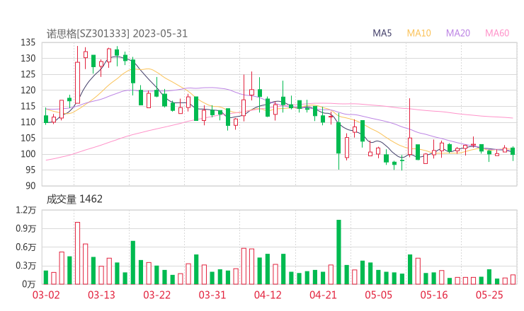The image size is (524, 311).
Task: Select the last red volume bar on the right
Action: (513, 280)
